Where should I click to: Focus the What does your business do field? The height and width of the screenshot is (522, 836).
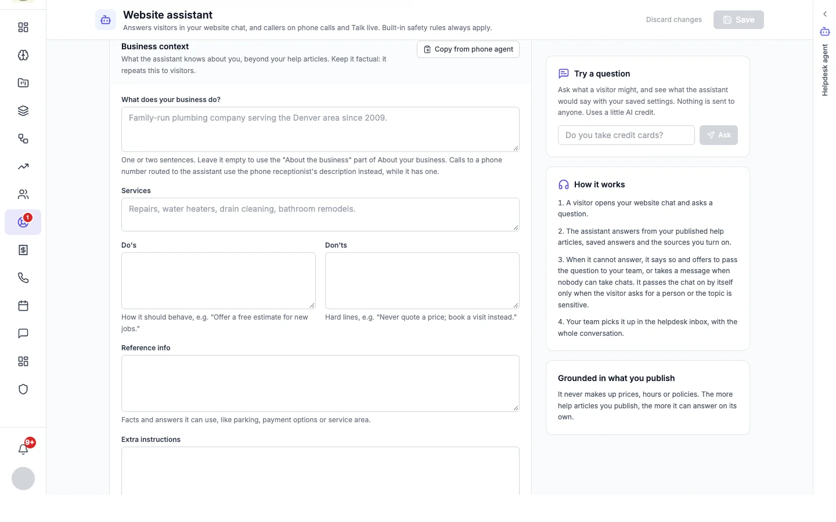320,129
